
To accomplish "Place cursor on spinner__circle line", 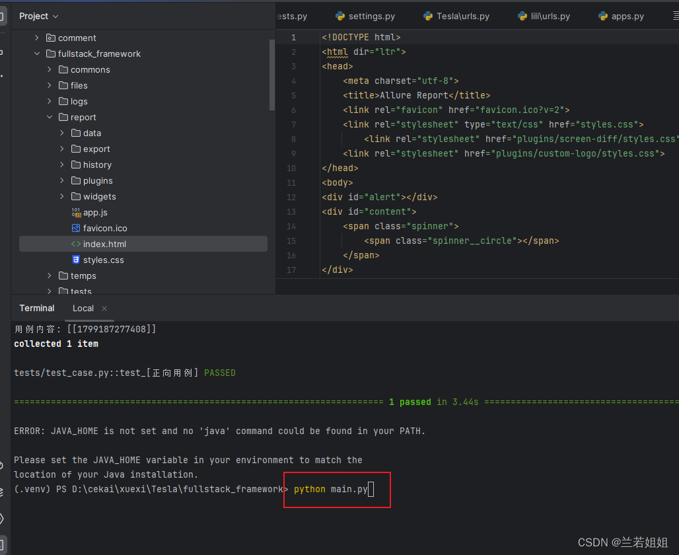I will 461,240.
